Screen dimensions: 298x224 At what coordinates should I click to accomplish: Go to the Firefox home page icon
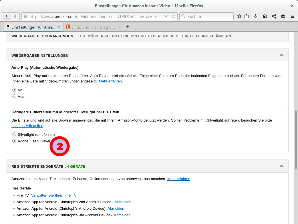(265, 16)
